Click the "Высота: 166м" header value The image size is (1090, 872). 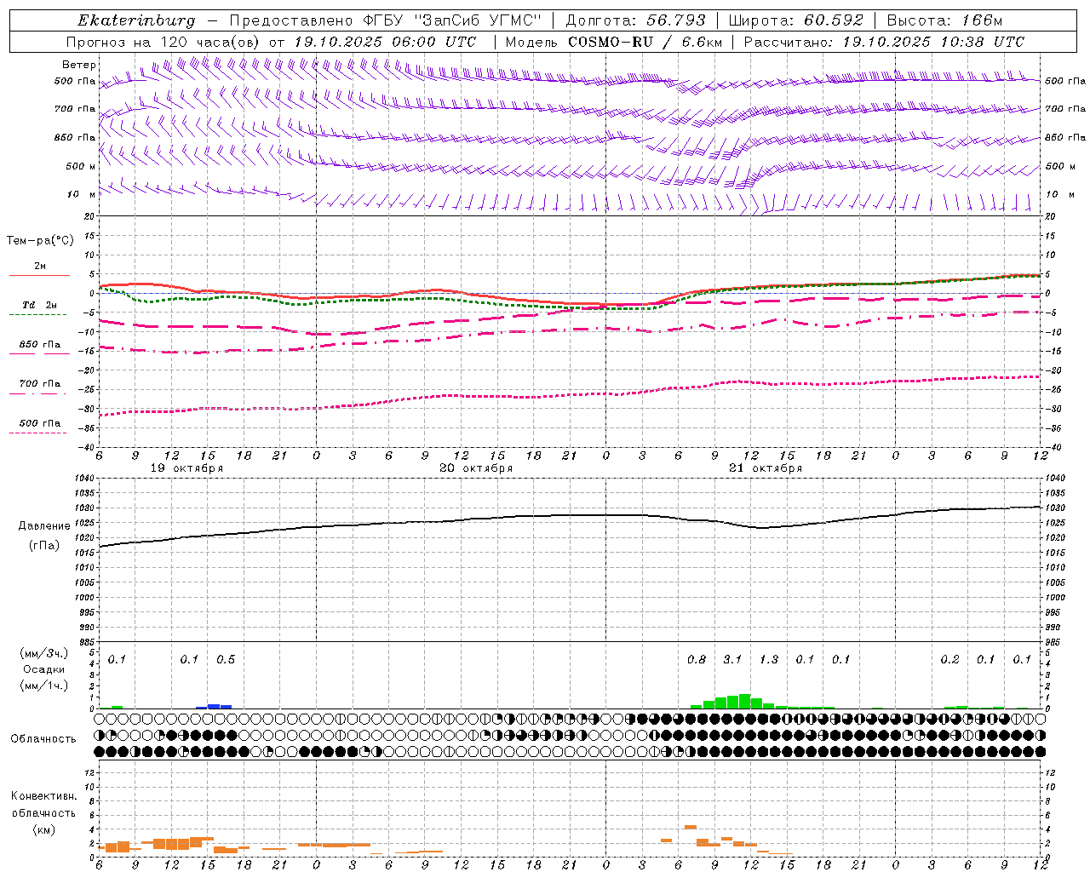click(x=944, y=20)
